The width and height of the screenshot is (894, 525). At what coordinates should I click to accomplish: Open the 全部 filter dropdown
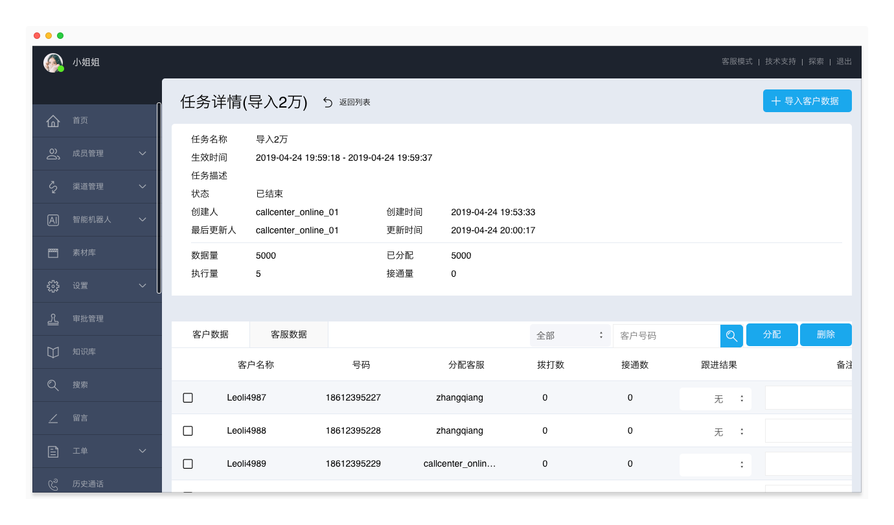tap(569, 335)
